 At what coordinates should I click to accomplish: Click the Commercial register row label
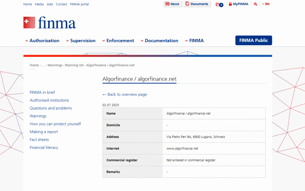122,160
